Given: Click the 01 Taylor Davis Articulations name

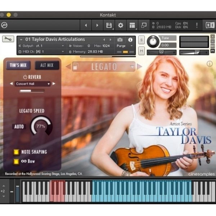Looking at the screenshot, I should (55, 39).
